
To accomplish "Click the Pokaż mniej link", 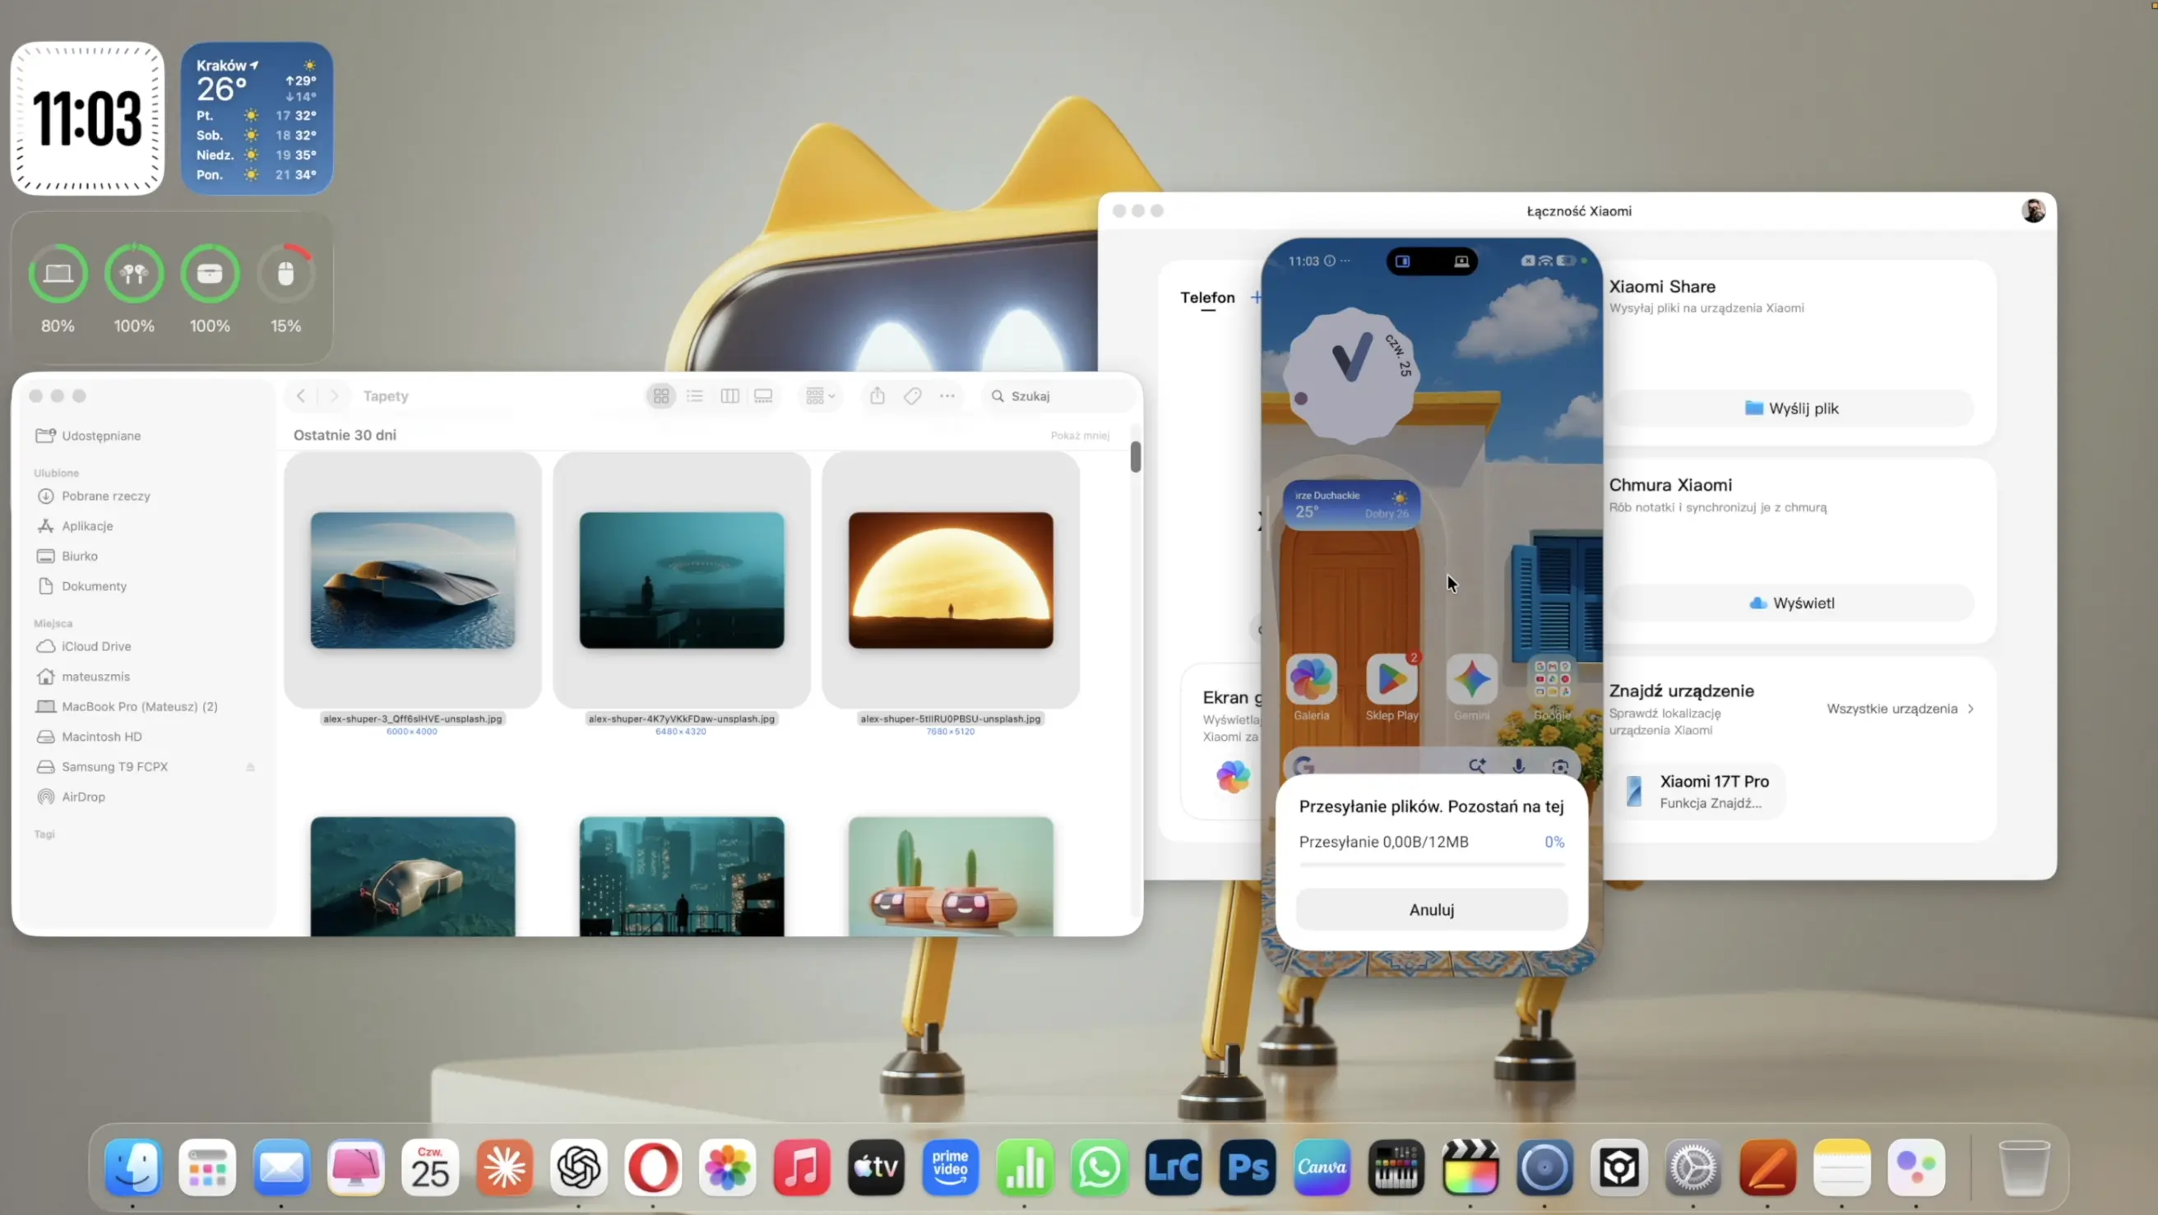I will click(1080, 436).
